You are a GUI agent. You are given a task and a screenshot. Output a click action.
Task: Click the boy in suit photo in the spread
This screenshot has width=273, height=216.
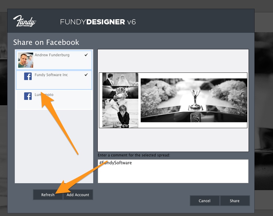pos(120,113)
